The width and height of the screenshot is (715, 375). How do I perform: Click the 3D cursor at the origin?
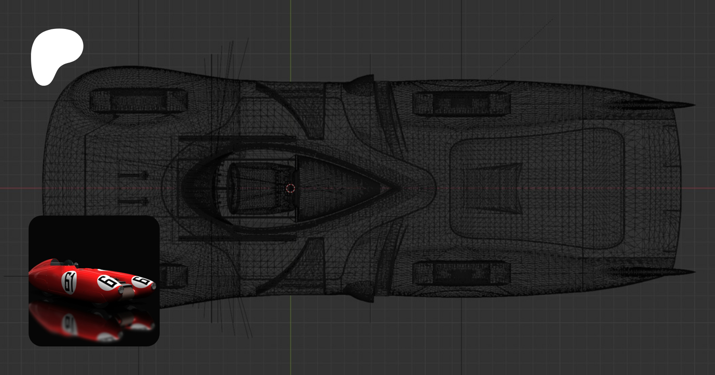[x=290, y=188]
